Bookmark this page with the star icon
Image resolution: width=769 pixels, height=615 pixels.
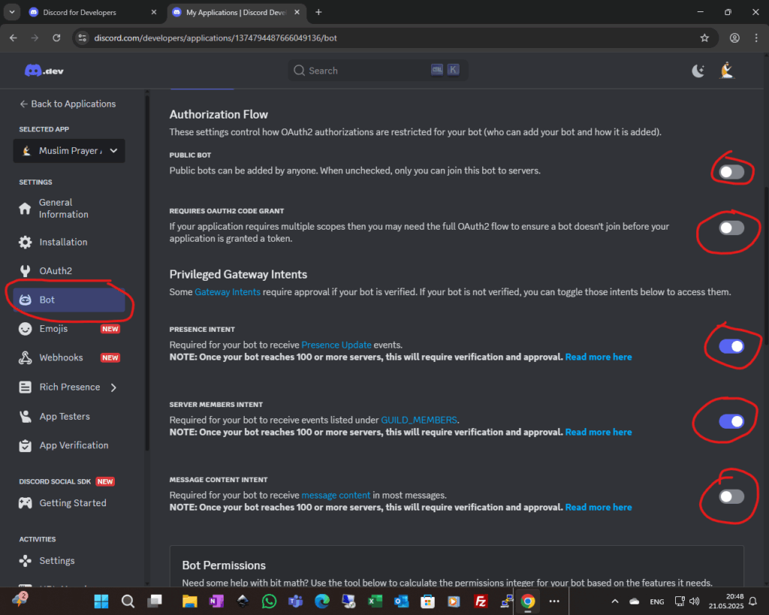(704, 38)
